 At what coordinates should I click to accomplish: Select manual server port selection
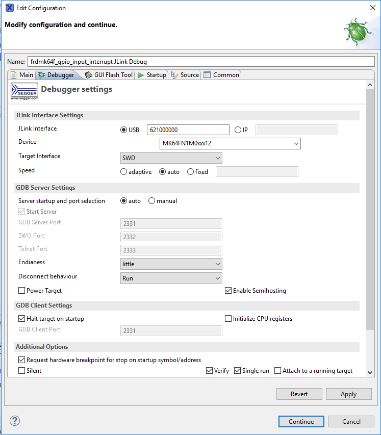click(151, 201)
